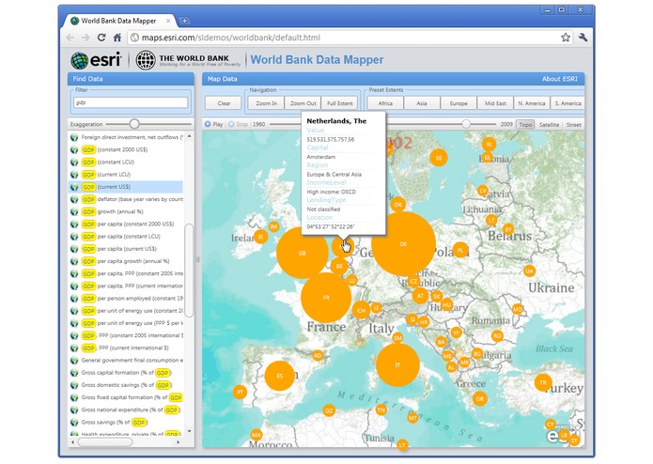
Task: Click the ES bubble on map
Action: tap(279, 376)
